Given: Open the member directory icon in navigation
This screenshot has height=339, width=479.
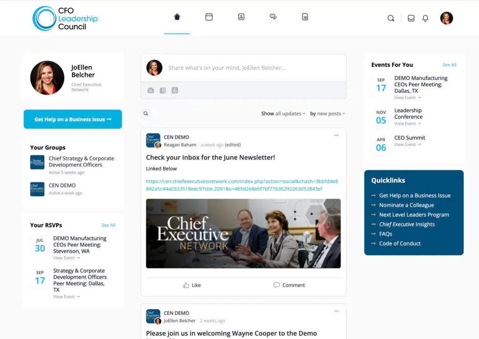Looking at the screenshot, I should tap(241, 17).
